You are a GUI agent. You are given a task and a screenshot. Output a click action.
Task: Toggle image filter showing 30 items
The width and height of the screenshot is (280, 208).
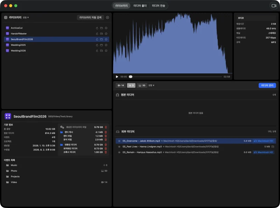click(x=142, y=85)
